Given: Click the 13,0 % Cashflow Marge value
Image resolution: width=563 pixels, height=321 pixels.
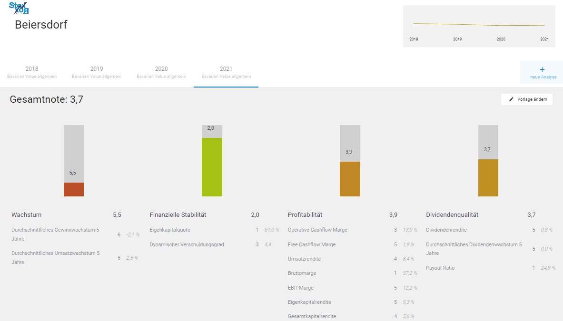Looking at the screenshot, I should tap(410, 230).
